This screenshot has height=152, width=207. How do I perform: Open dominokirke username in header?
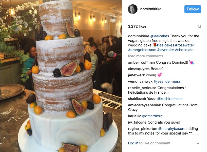tap(151, 9)
